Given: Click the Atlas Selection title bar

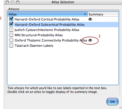Looking at the screenshot, I should point(63,2).
